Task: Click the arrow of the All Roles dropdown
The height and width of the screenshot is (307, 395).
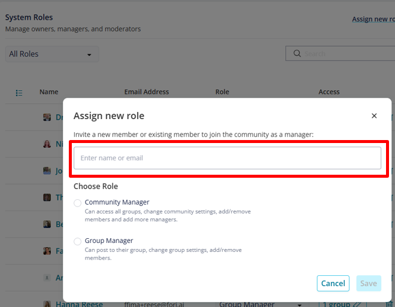Action: (x=89, y=54)
